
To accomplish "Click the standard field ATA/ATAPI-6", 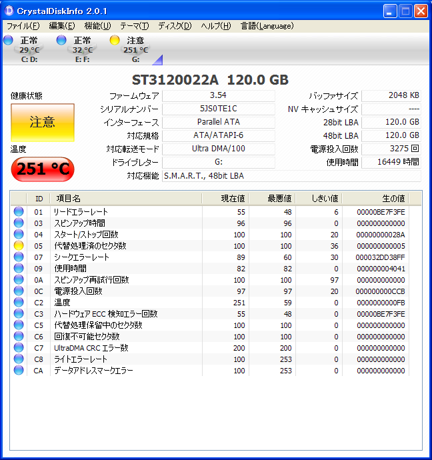I will (219, 135).
